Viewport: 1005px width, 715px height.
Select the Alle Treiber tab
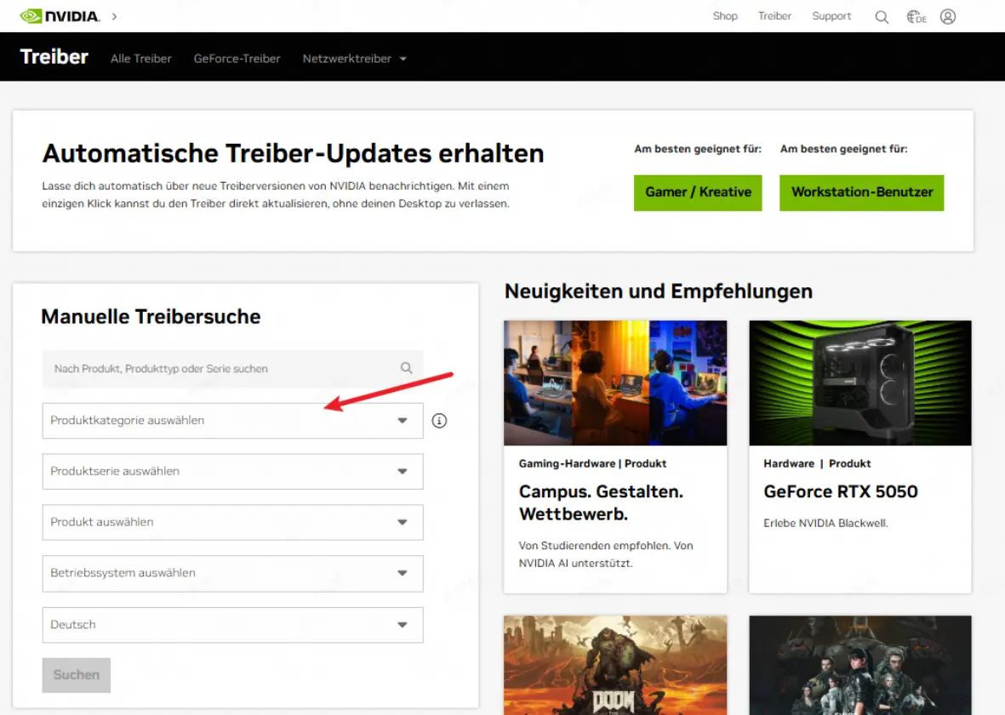coord(141,59)
